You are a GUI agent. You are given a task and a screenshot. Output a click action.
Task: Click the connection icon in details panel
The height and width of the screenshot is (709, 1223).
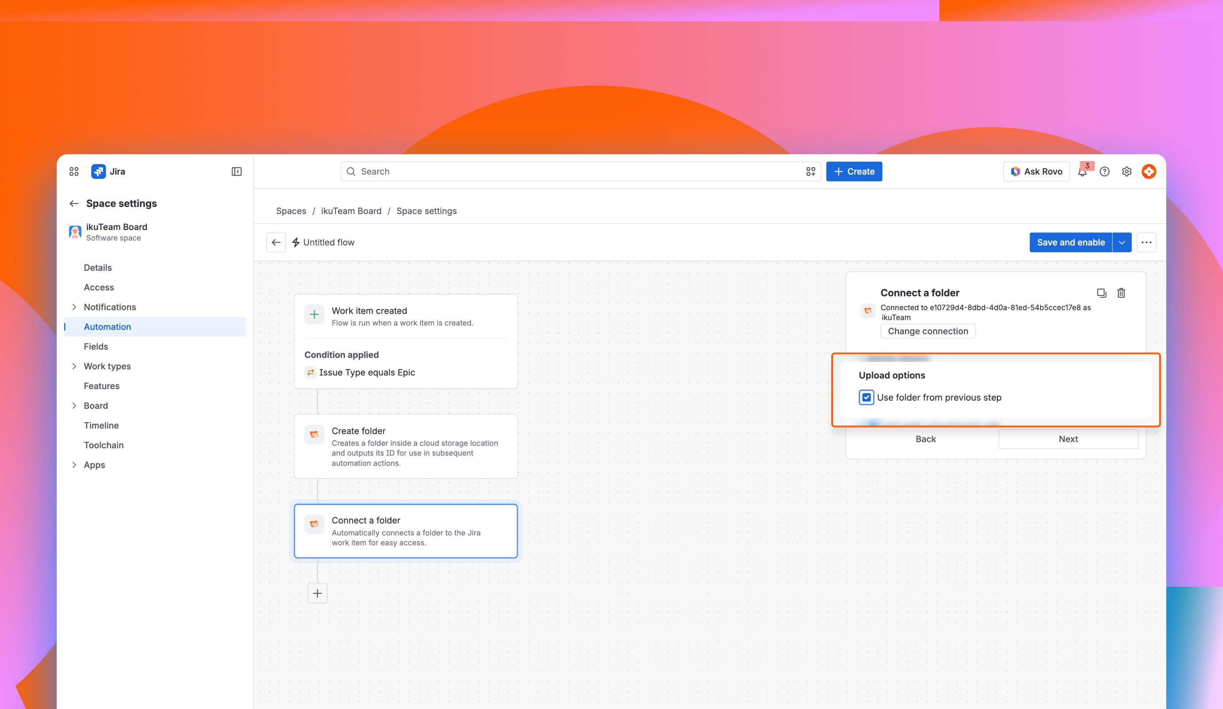pos(868,311)
